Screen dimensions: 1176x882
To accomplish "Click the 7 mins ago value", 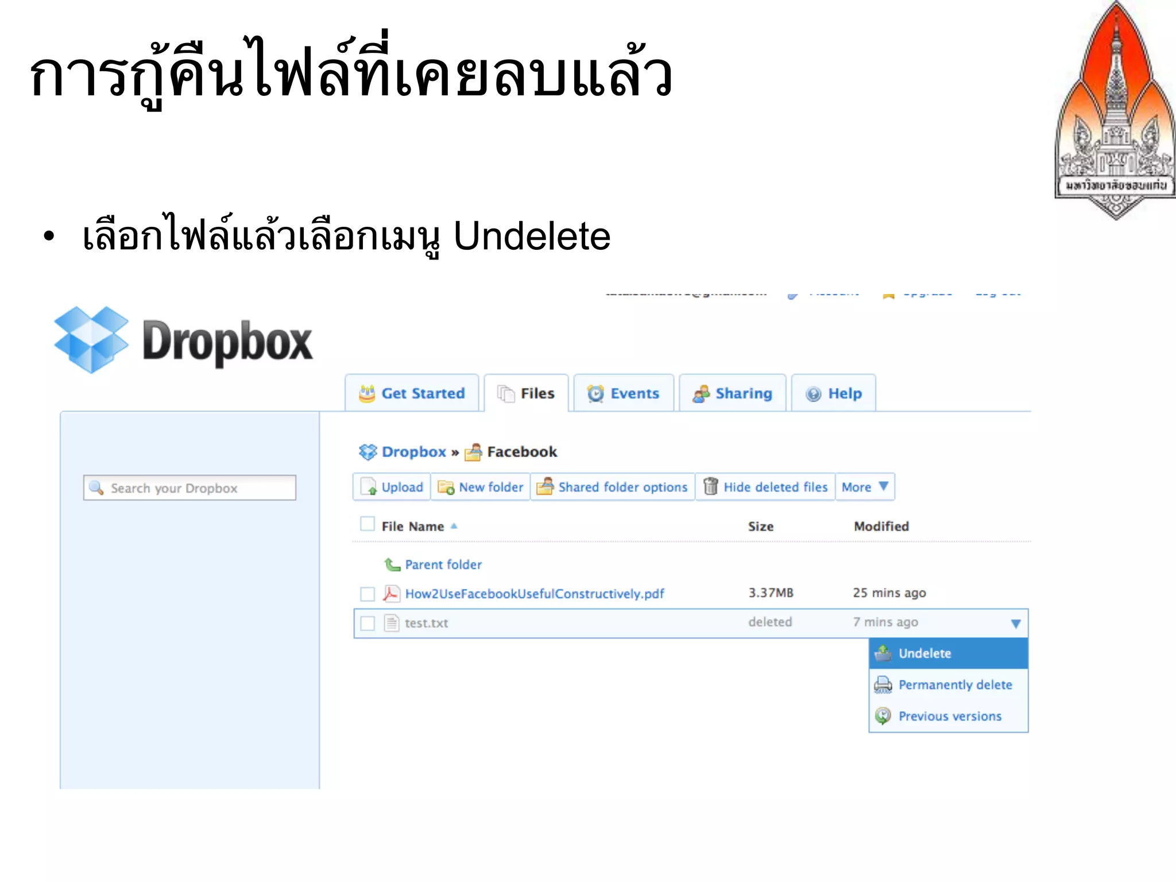I will (x=885, y=622).
